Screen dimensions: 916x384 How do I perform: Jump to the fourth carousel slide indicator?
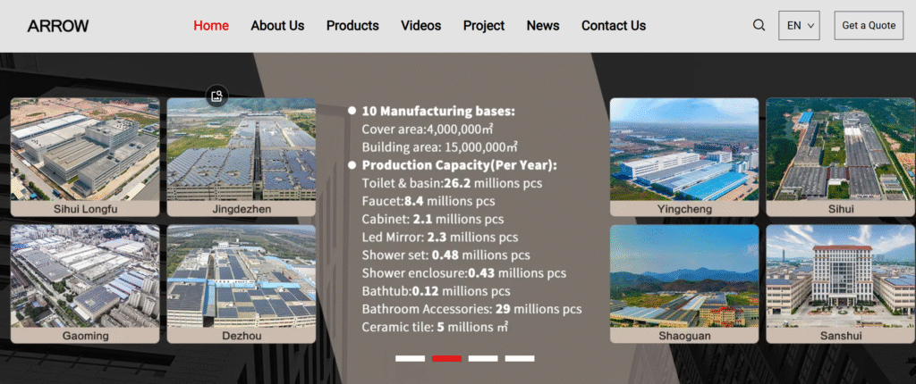pos(520,358)
